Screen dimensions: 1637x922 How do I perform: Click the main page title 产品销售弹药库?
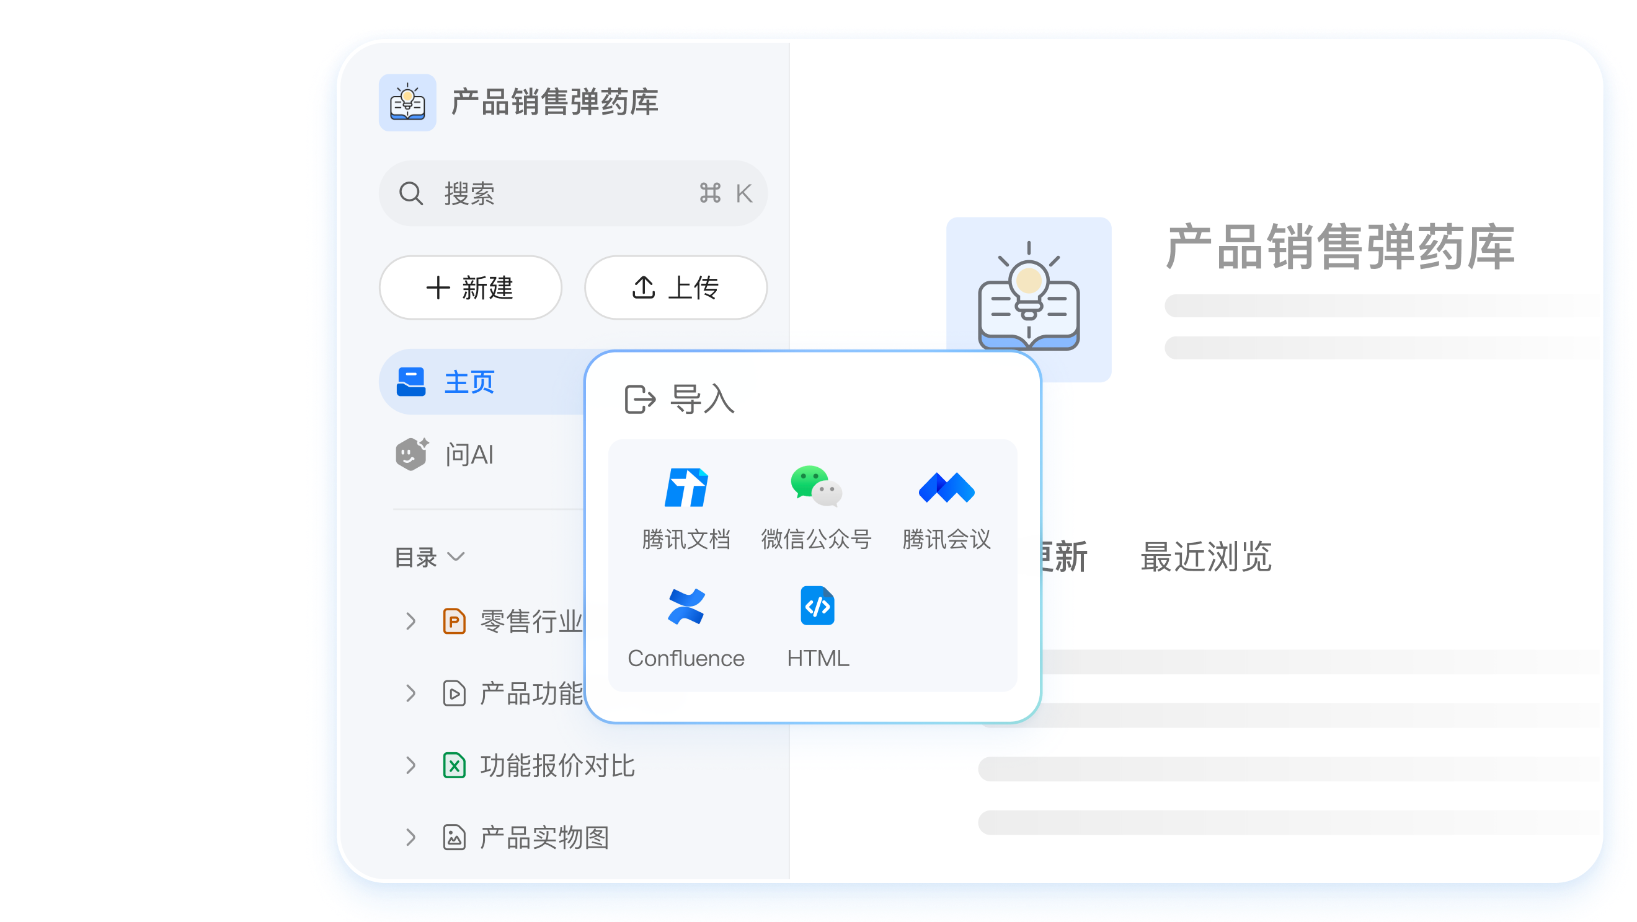(x=1340, y=248)
